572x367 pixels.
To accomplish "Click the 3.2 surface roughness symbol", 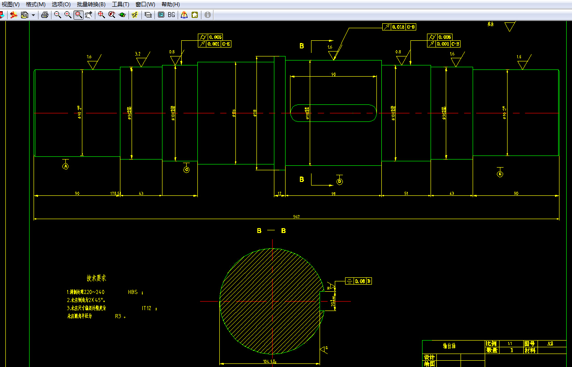I will point(141,60).
